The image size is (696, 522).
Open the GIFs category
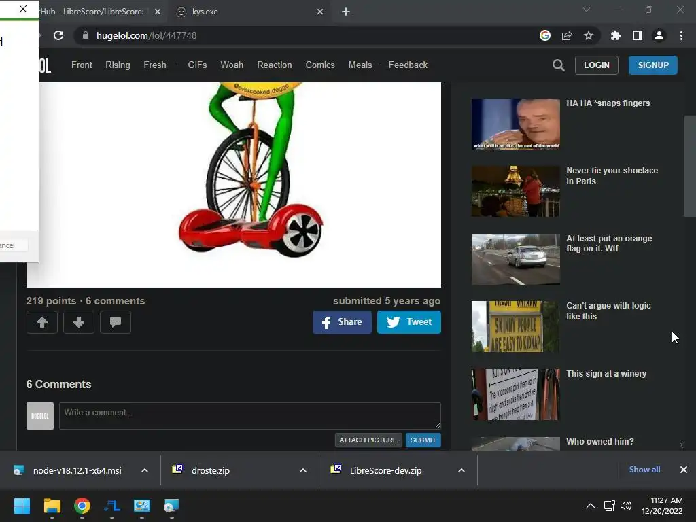pos(197,65)
